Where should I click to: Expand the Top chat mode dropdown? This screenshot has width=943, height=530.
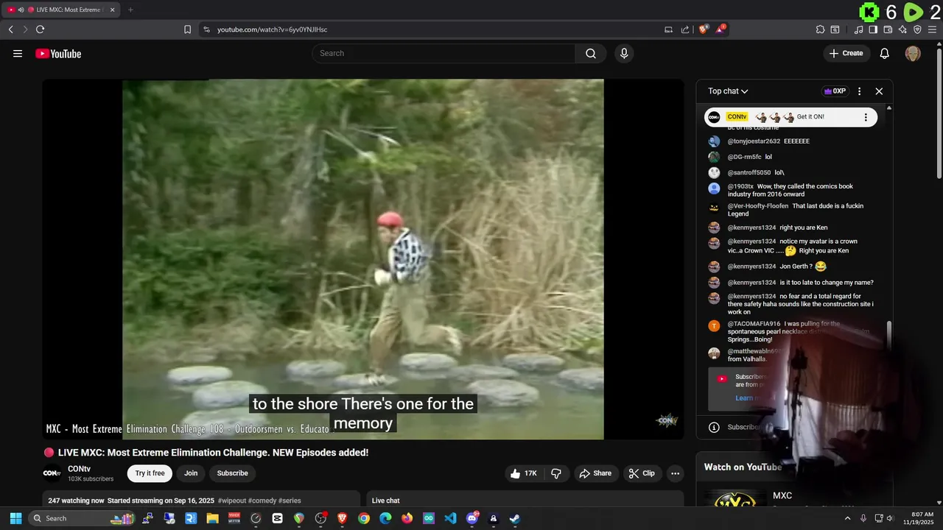tap(728, 91)
